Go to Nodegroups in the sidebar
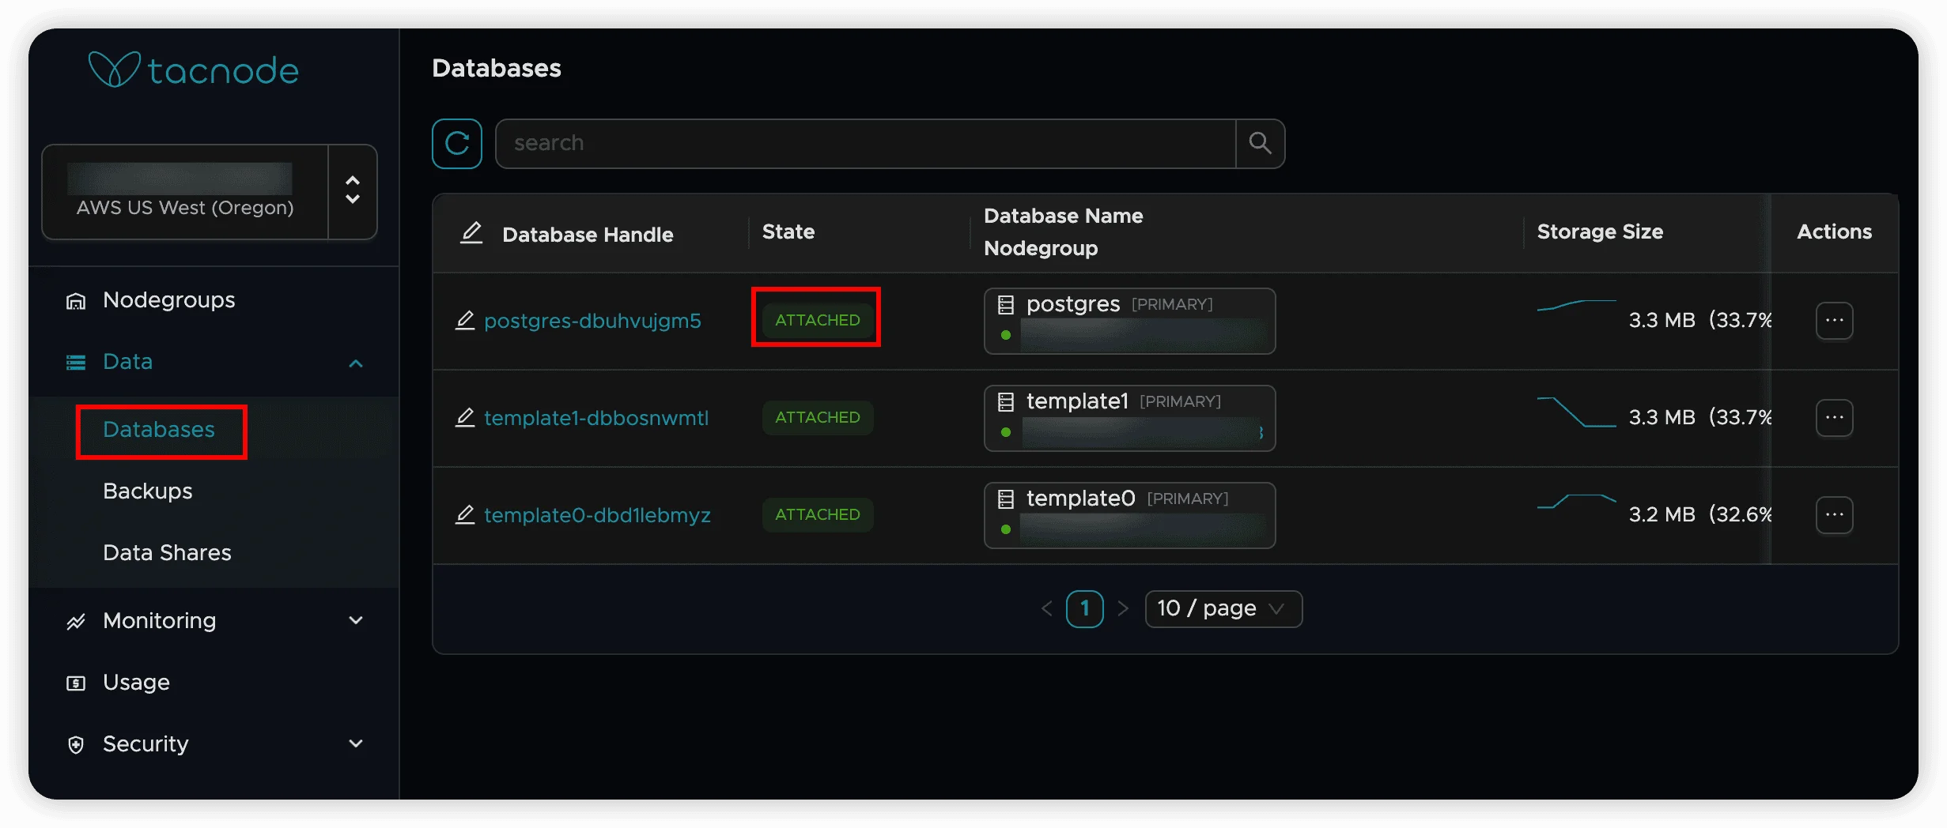This screenshot has height=828, width=1947. pos(168,300)
